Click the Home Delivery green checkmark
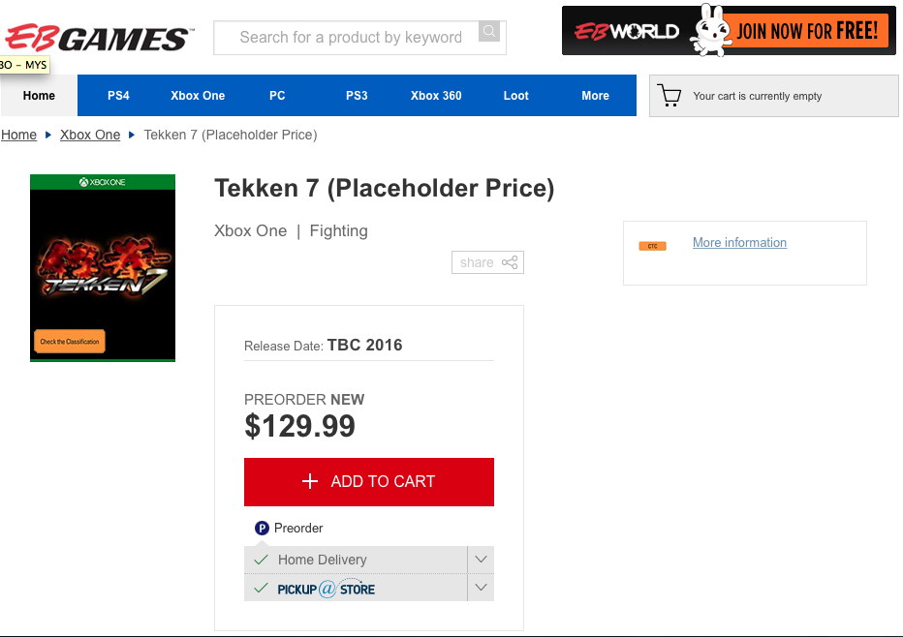The width and height of the screenshot is (903, 637). click(261, 560)
